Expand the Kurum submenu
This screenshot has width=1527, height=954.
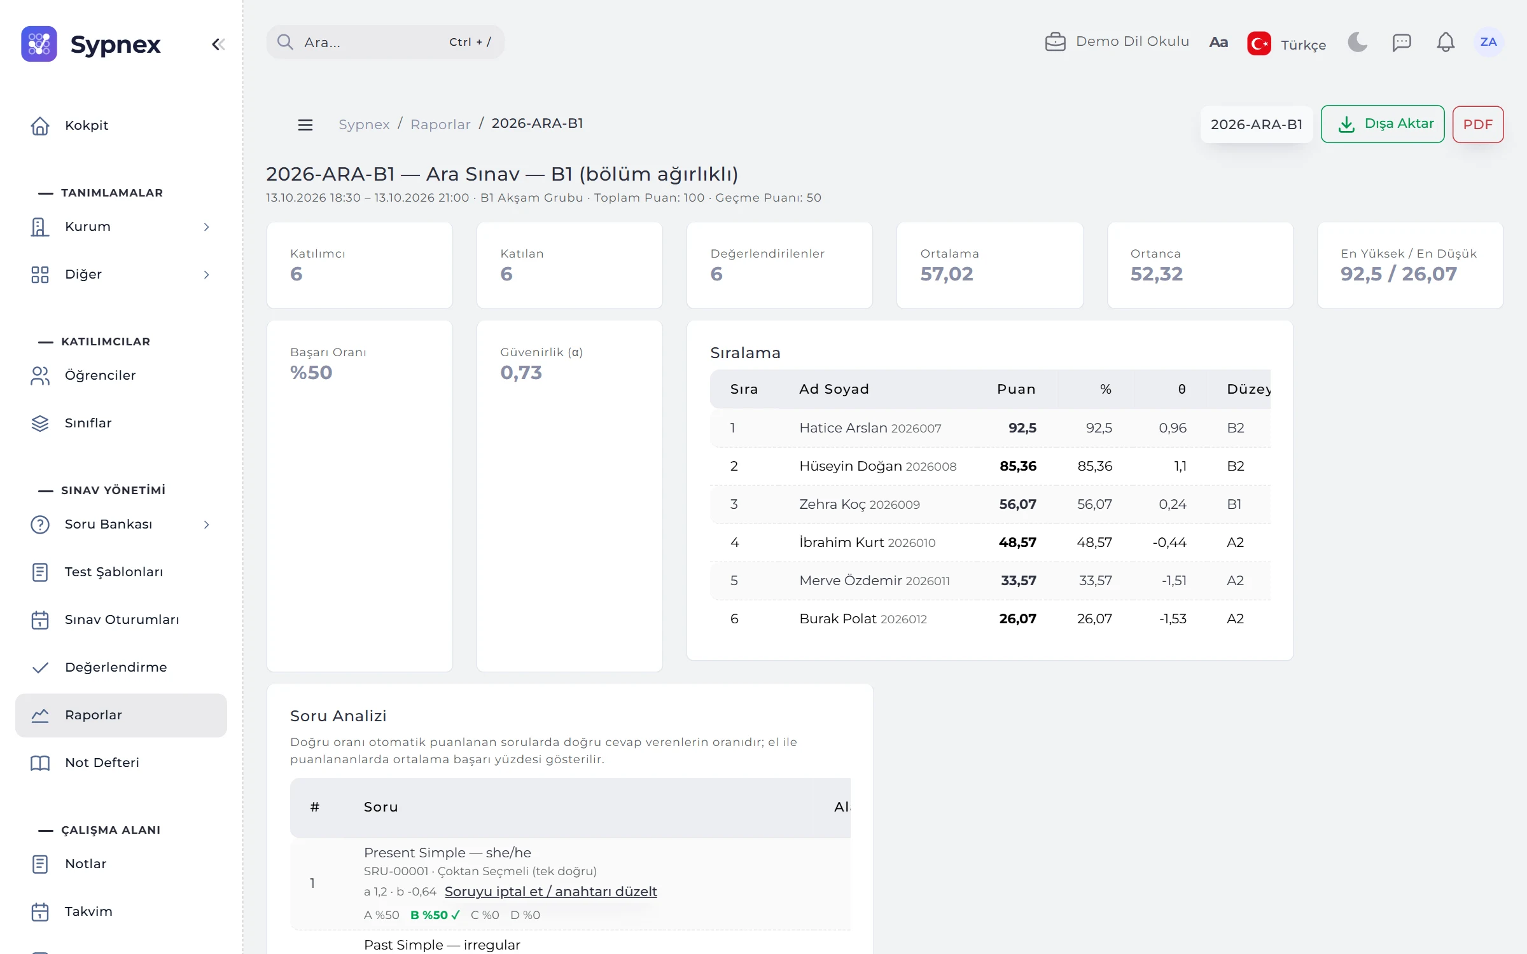point(121,226)
